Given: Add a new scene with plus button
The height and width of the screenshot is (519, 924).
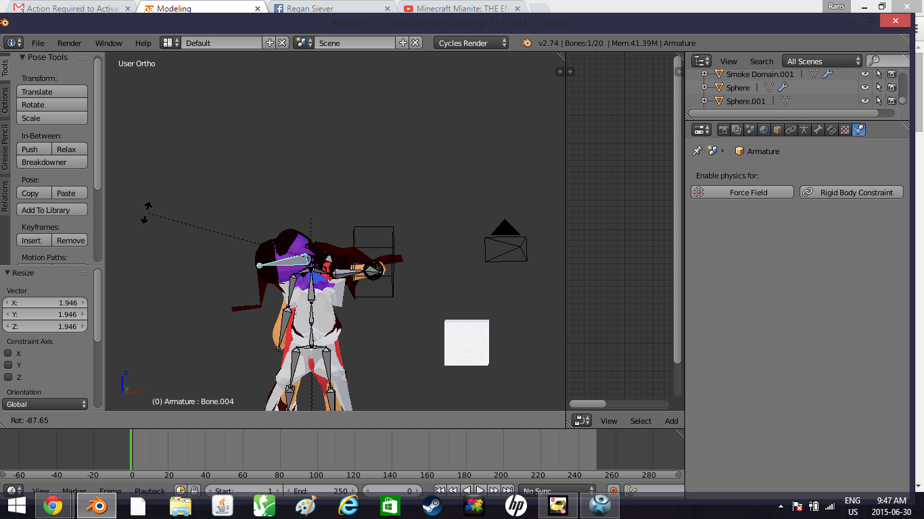Looking at the screenshot, I should click(x=402, y=43).
